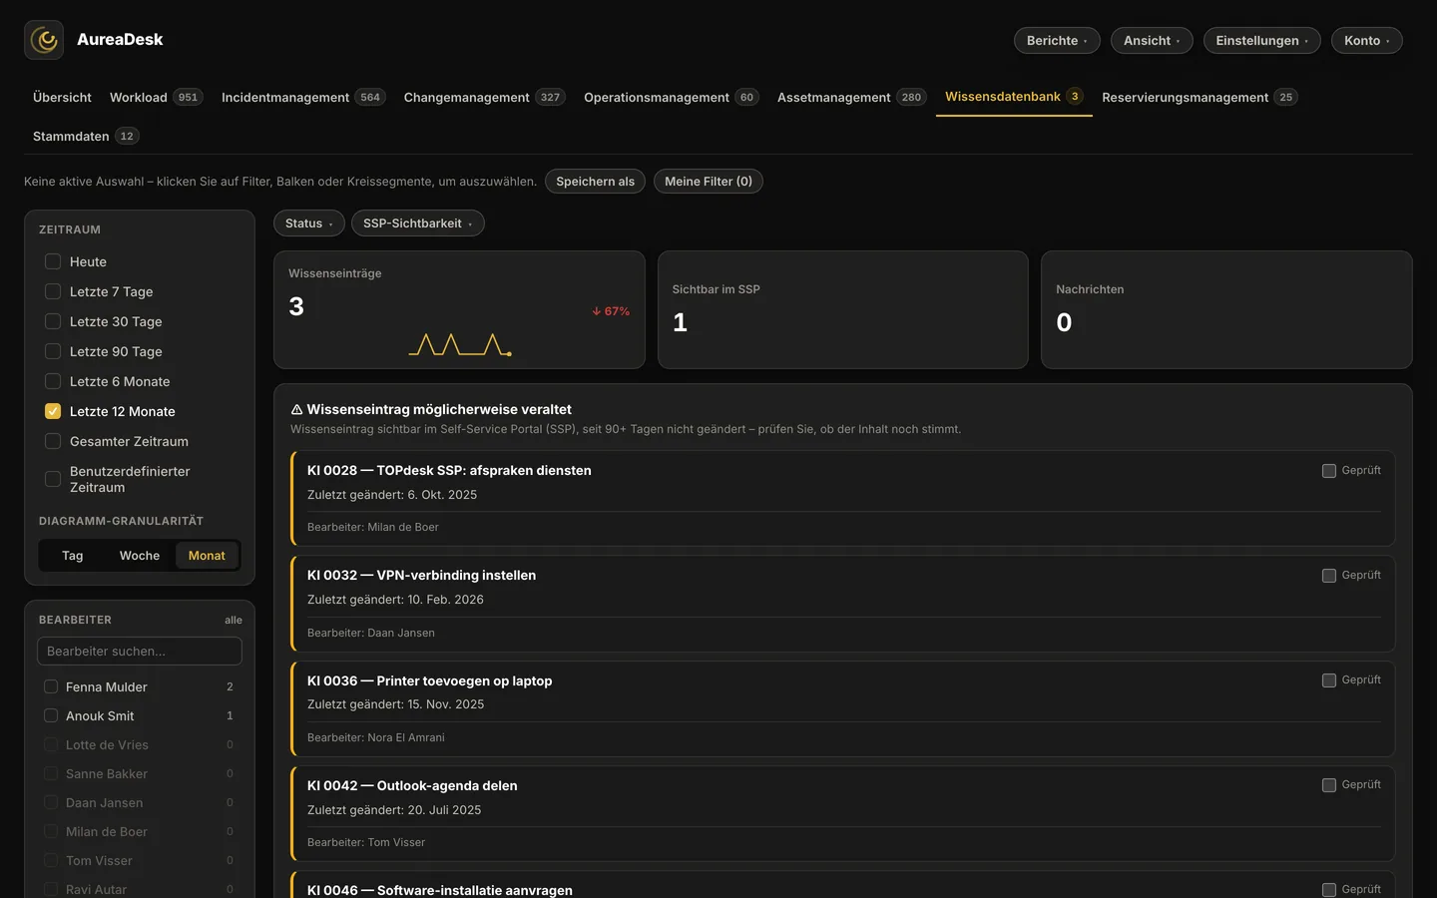Viewport: 1437px width, 898px height.
Task: Click the 'Sichtbar im SSP' card
Action: pos(843,309)
